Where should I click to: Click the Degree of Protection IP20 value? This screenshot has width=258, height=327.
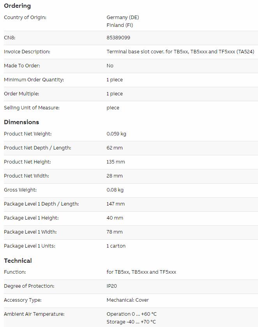(x=112, y=286)
